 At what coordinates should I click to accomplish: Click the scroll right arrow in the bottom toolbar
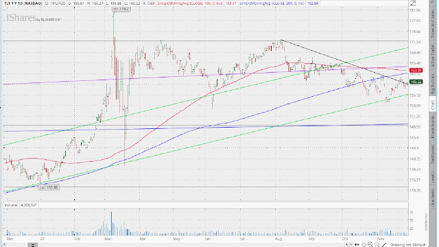click(351, 245)
